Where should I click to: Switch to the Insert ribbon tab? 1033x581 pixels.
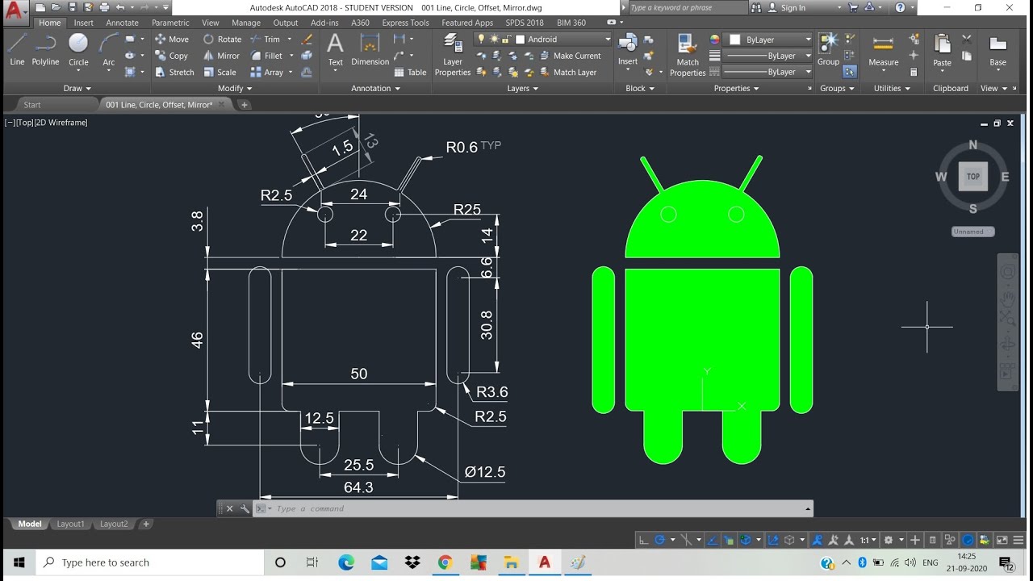[84, 23]
